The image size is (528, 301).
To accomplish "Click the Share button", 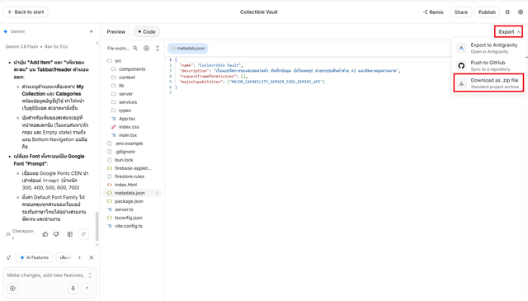I will [x=460, y=12].
